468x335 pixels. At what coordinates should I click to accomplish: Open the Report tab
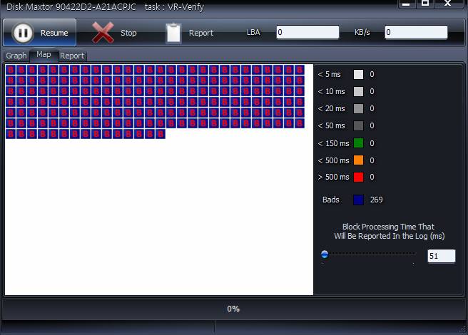tap(72, 56)
